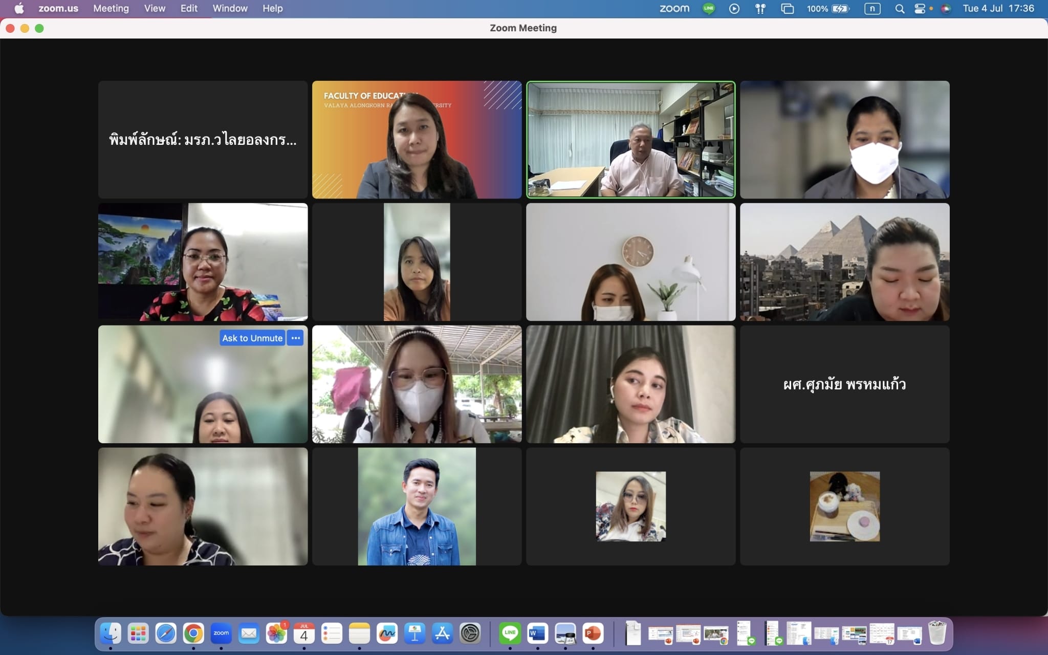The width and height of the screenshot is (1048, 655).
Task: Click the Siri icon in menu bar
Action: click(x=946, y=8)
